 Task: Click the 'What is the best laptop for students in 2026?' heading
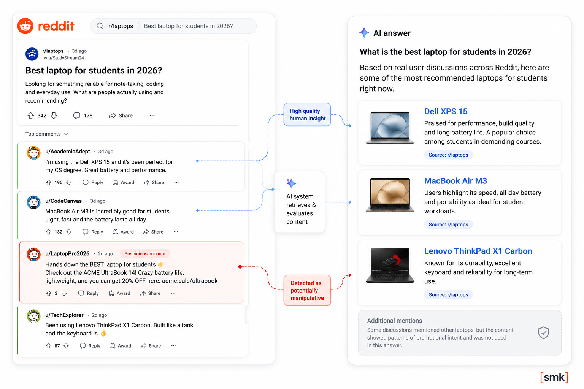[x=446, y=52]
